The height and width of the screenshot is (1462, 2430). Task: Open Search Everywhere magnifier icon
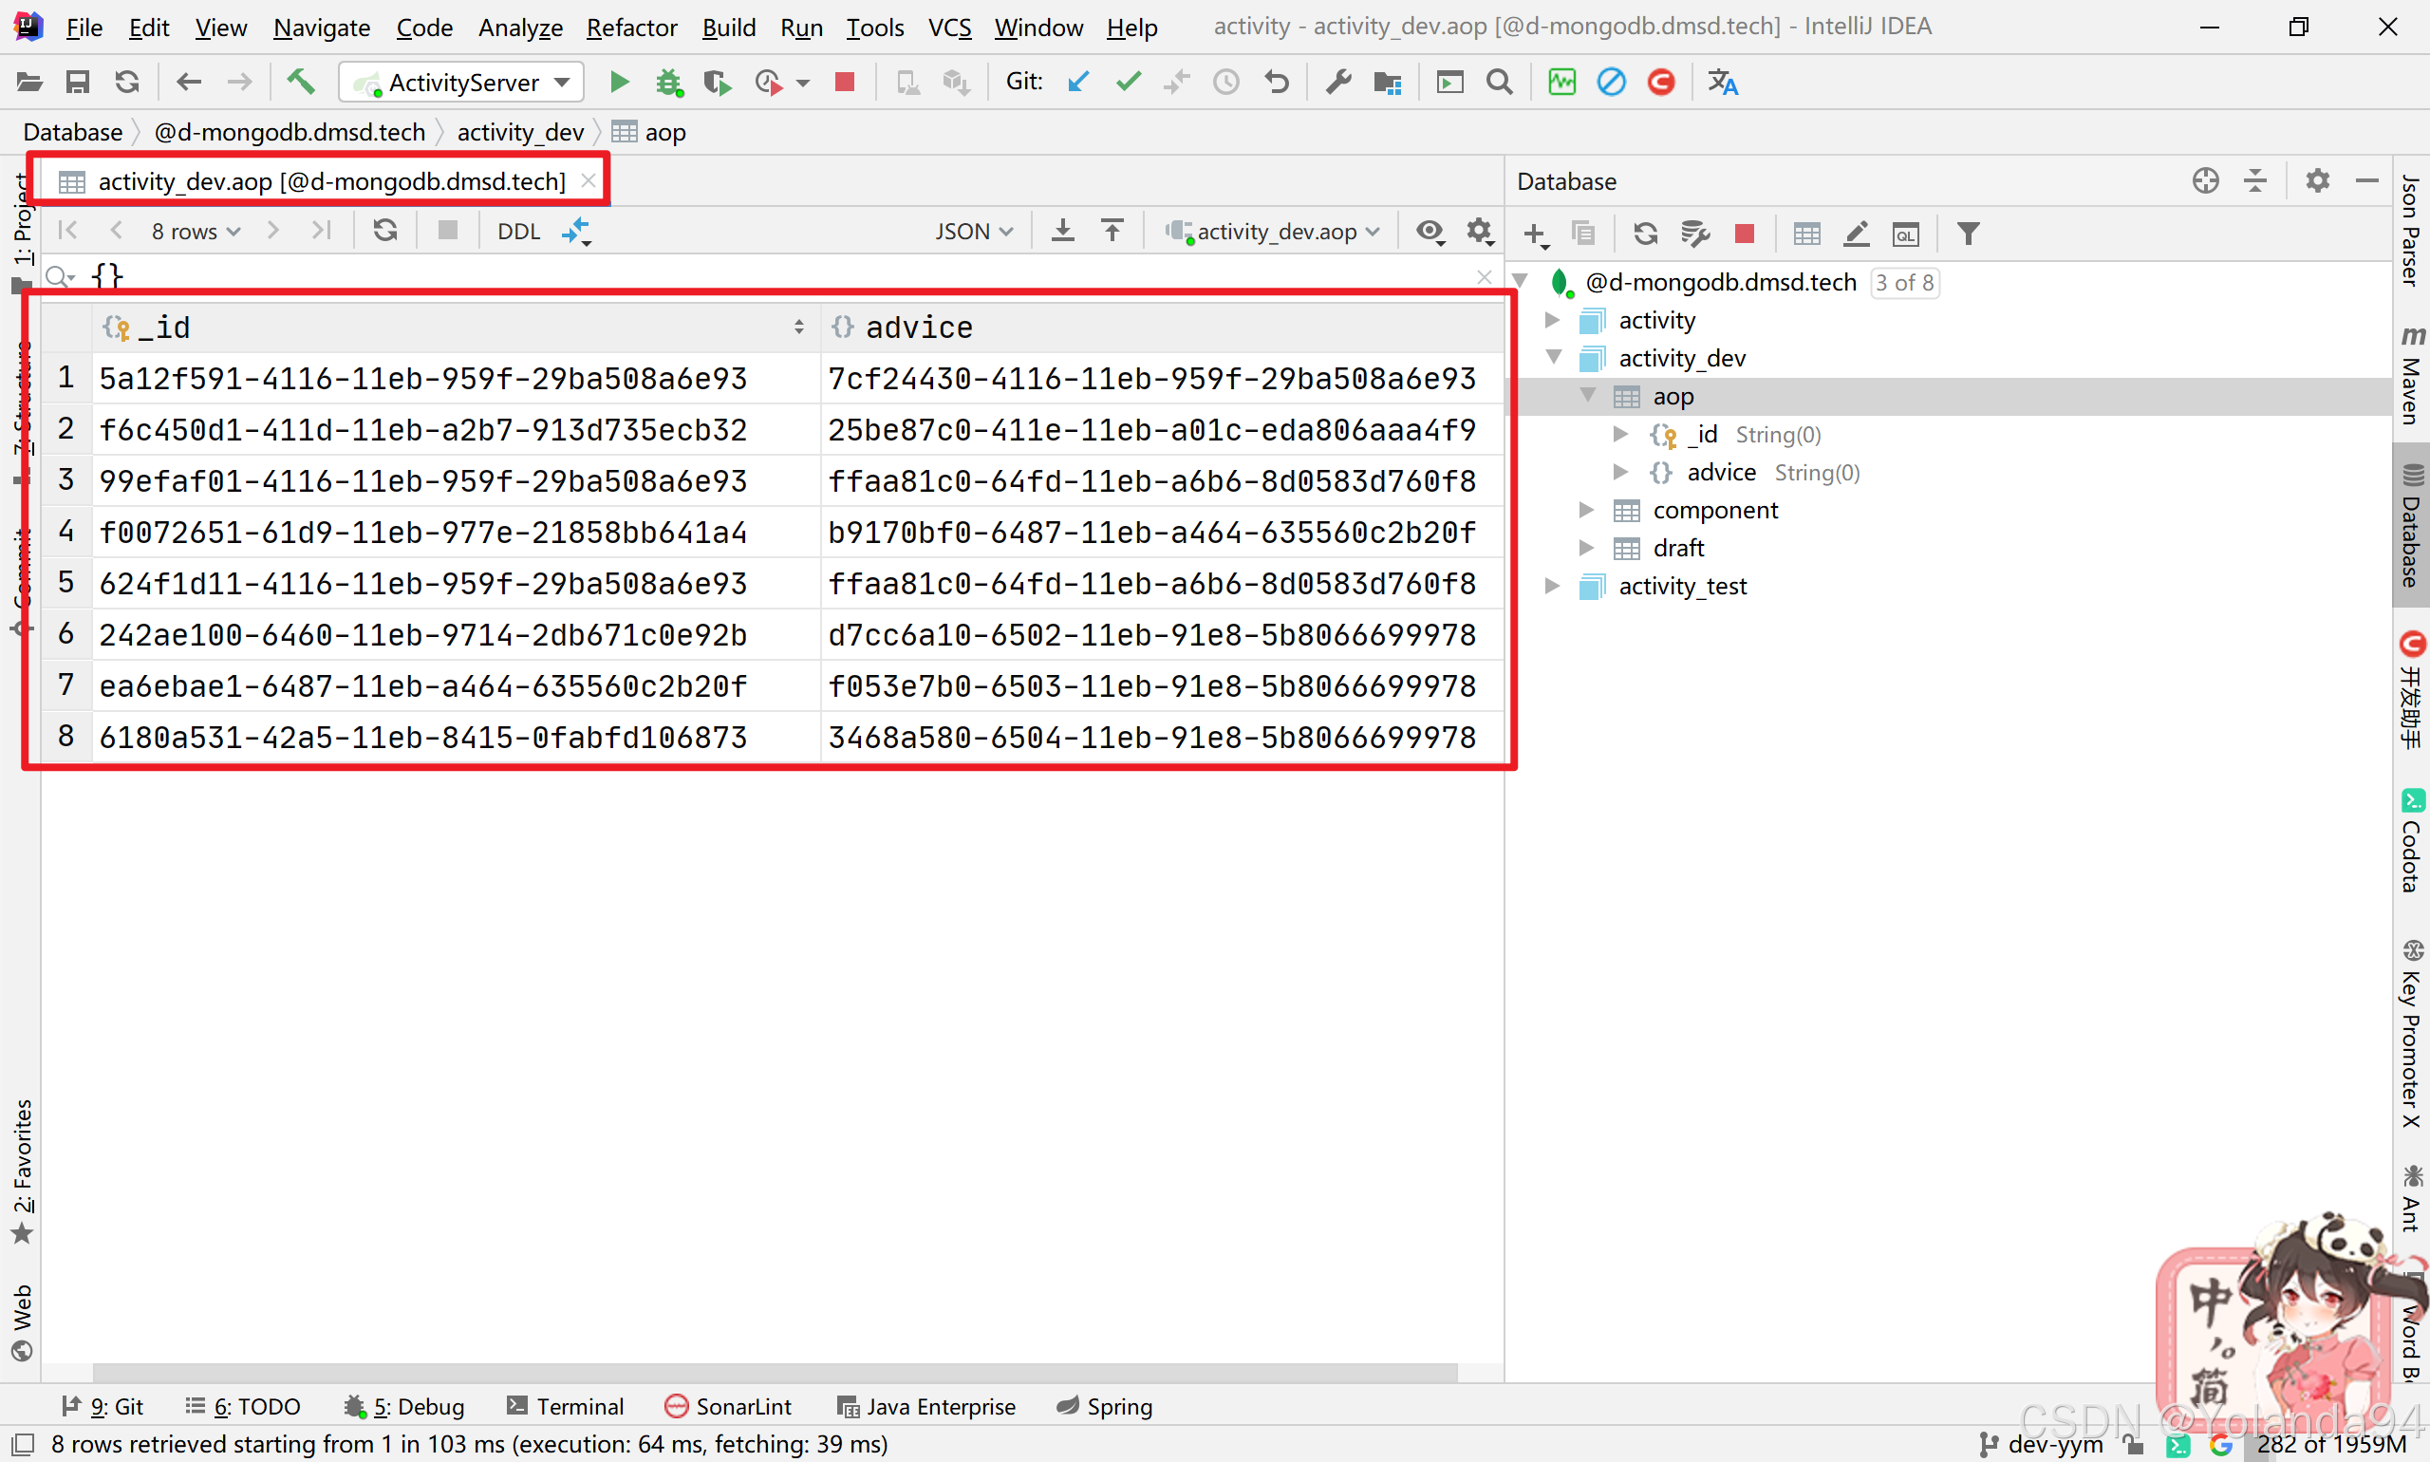(x=1499, y=82)
